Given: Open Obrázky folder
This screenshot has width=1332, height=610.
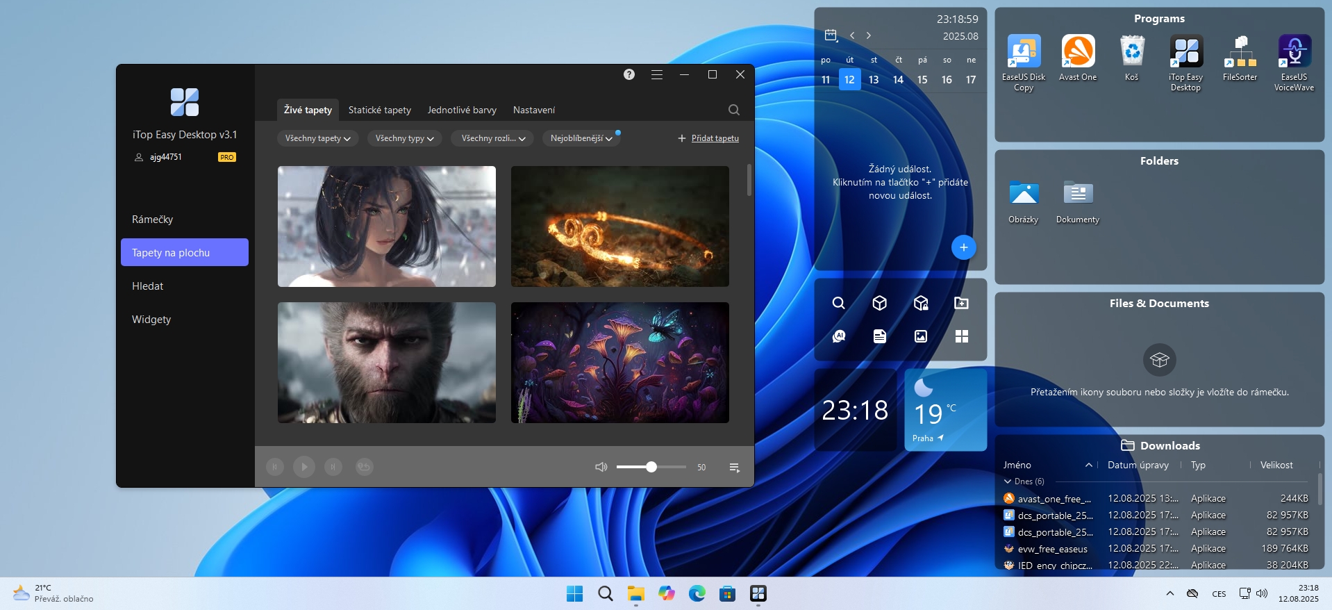Looking at the screenshot, I should tap(1024, 201).
